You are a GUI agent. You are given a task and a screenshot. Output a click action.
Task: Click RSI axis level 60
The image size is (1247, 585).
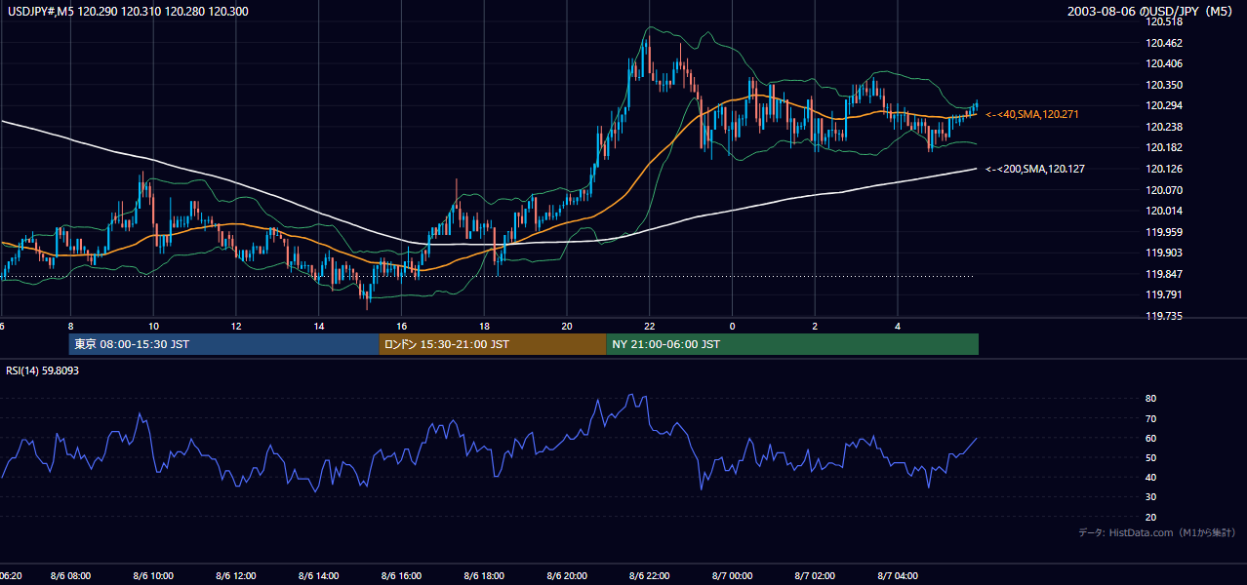1151,438
